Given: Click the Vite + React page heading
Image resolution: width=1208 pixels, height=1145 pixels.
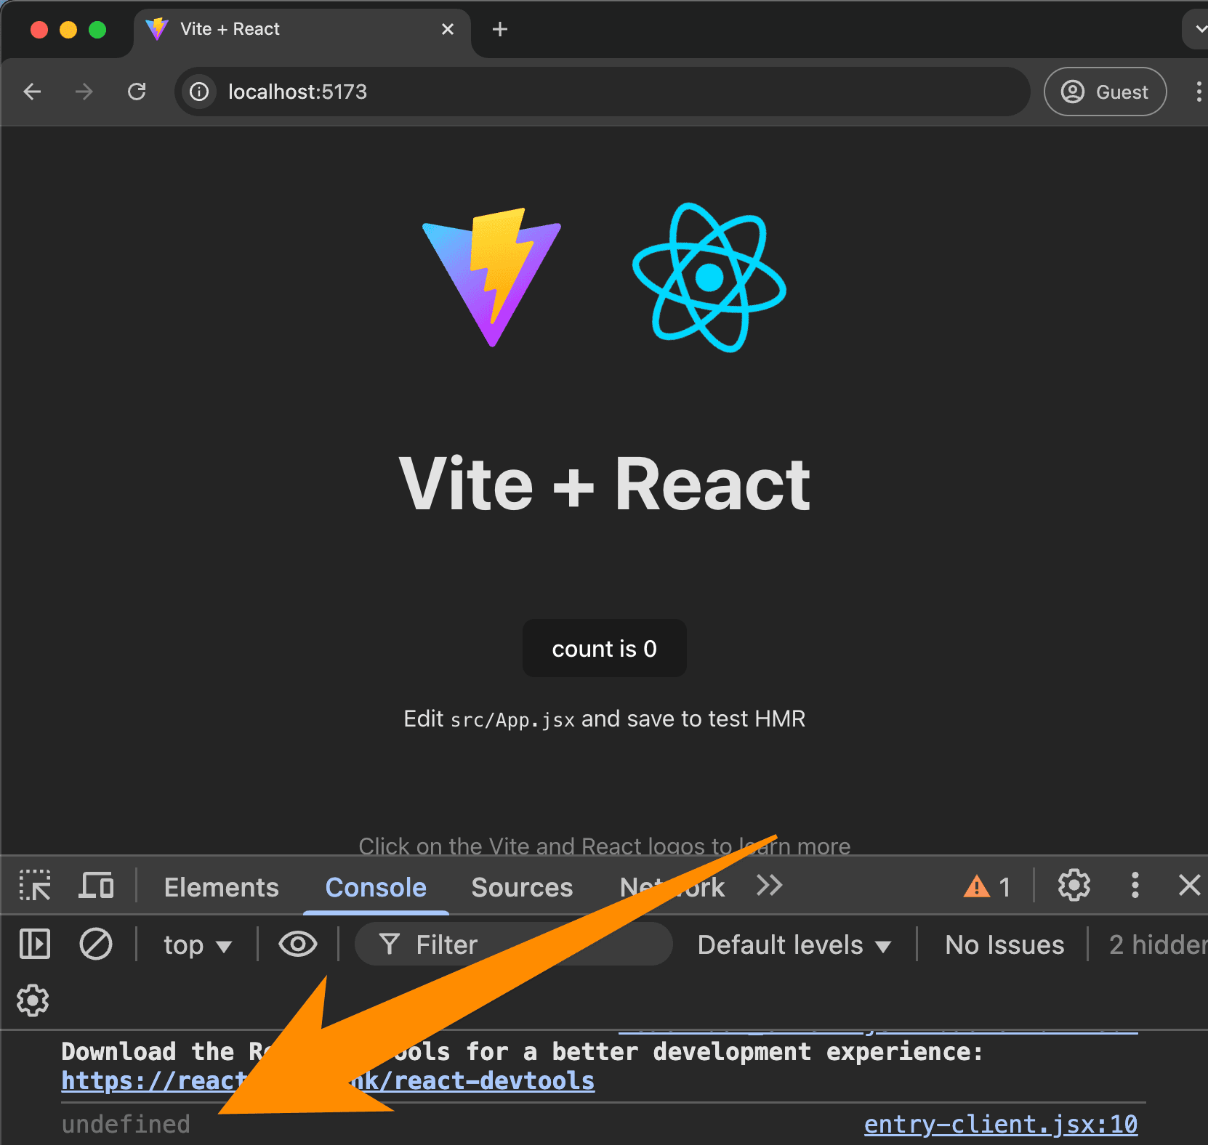Looking at the screenshot, I should coord(604,485).
